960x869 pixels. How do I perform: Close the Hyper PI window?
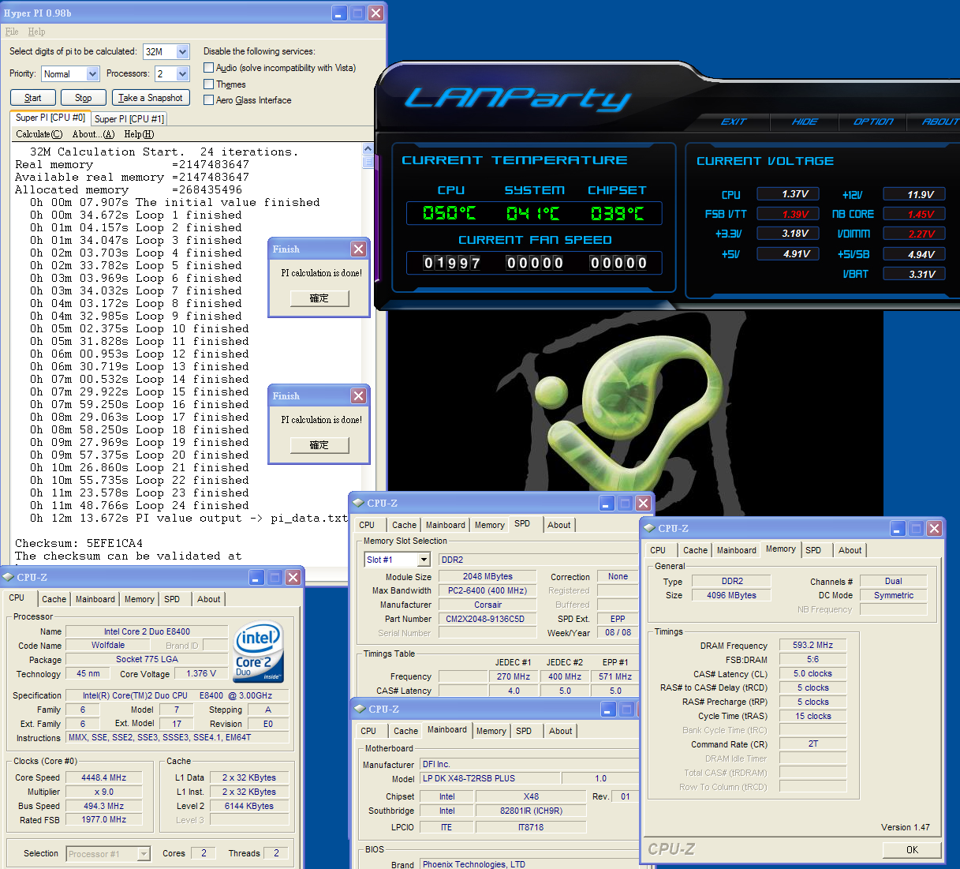(376, 13)
